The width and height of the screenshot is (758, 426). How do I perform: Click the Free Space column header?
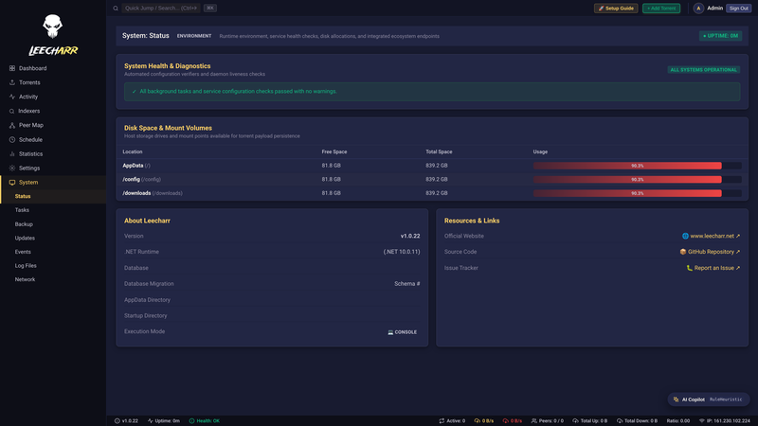334,151
